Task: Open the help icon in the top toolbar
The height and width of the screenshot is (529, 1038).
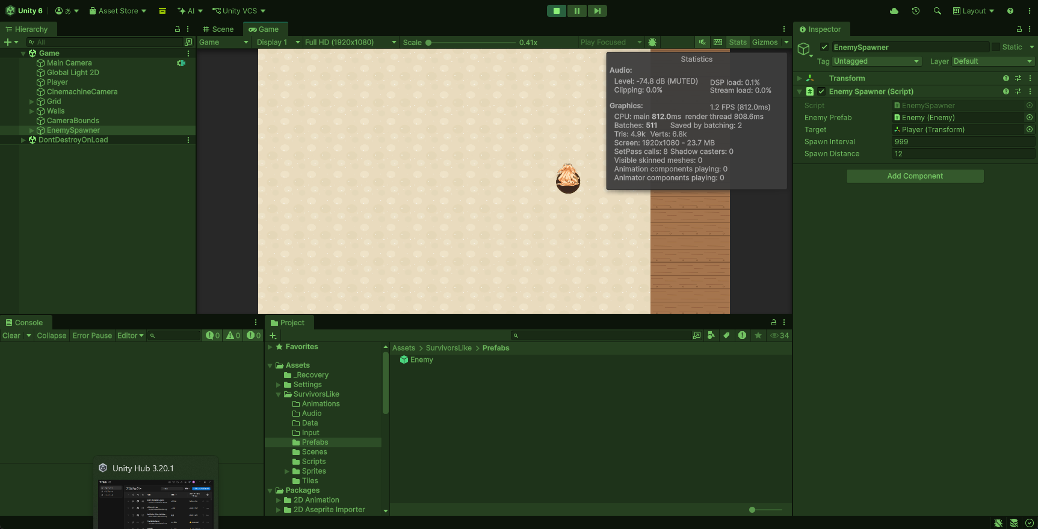Action: point(1010,11)
